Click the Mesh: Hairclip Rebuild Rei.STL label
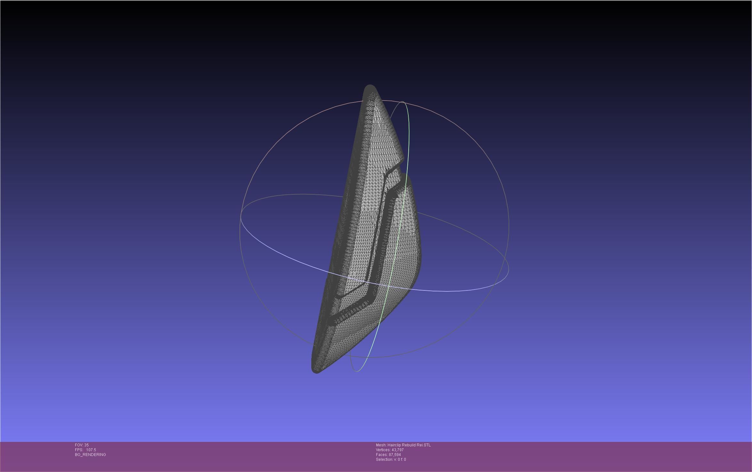This screenshot has width=752, height=472. pos(403,445)
